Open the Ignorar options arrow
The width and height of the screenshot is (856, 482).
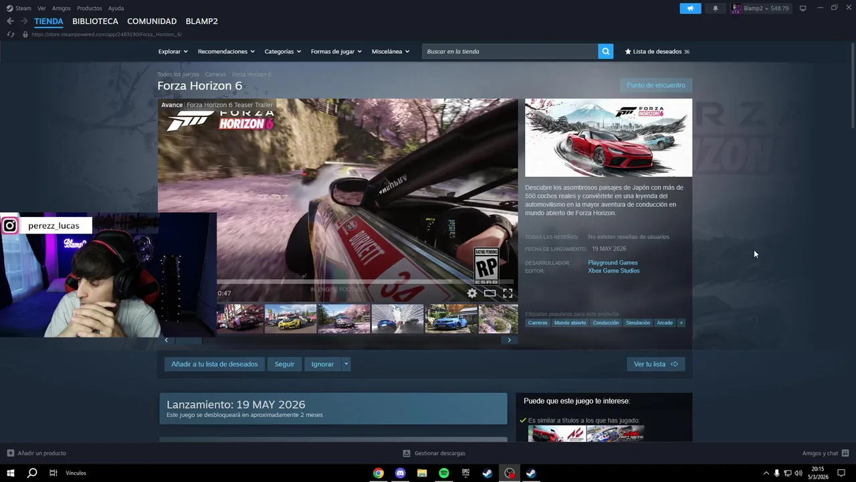pyautogui.click(x=346, y=364)
